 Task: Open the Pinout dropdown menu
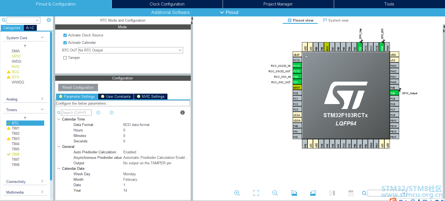pyautogui.click(x=229, y=12)
